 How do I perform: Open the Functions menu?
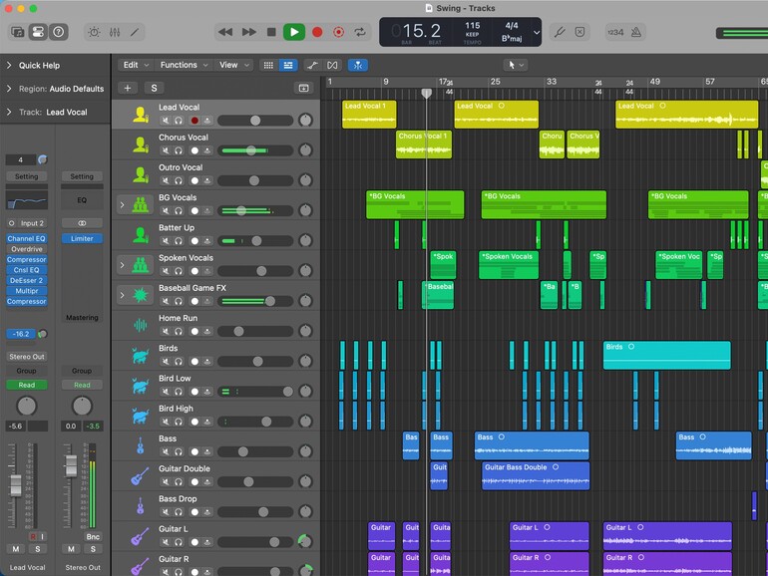coord(184,65)
